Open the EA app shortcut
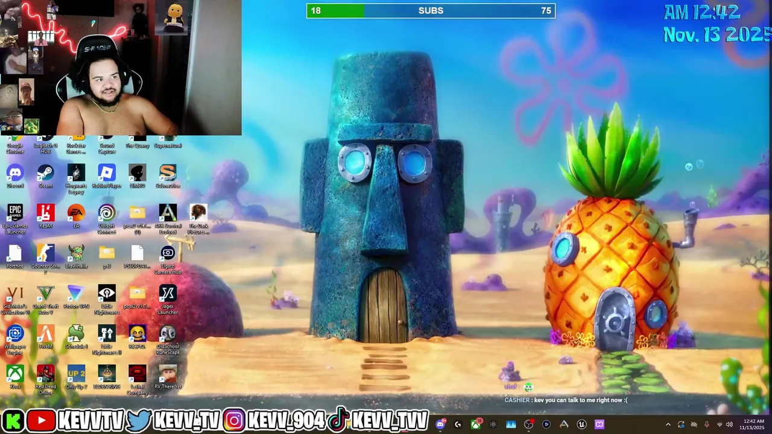Image resolution: width=772 pixels, height=434 pixels. [x=76, y=216]
